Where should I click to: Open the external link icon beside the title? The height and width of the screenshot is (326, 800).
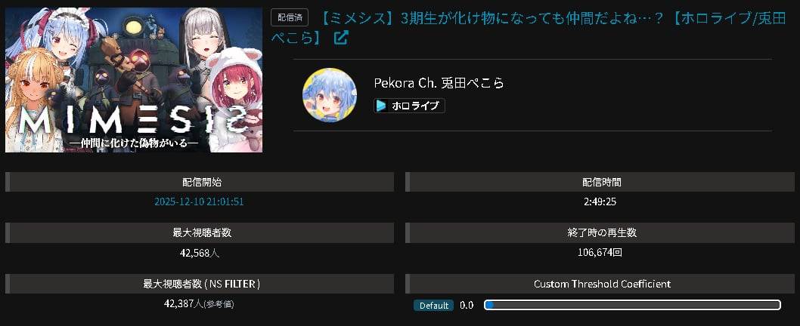coord(341,38)
